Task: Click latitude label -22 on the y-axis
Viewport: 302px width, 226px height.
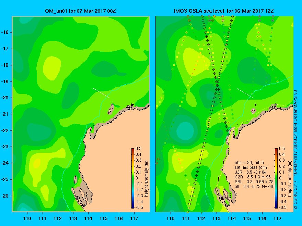Action: [x=5, y=130]
